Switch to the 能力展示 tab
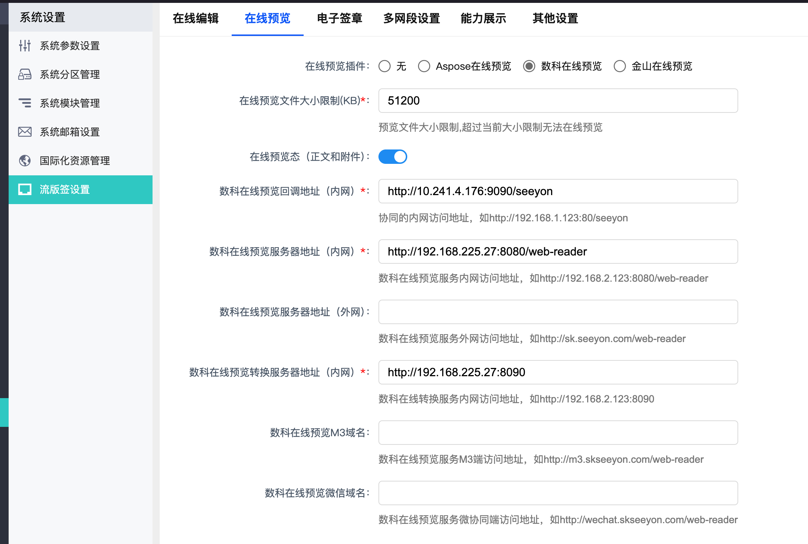Viewport: 808px width, 544px height. pos(483,18)
